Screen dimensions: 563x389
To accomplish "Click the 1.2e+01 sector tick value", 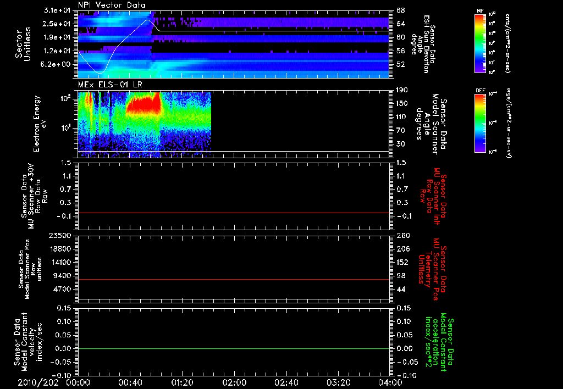I will tap(57, 51).
